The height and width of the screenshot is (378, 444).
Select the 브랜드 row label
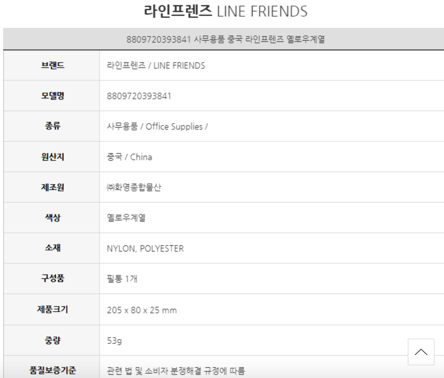(x=52, y=65)
